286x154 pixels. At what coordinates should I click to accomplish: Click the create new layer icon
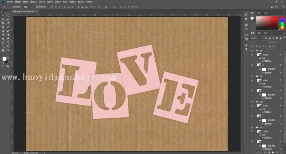point(277,152)
